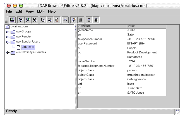Click the yellow minimize window button
Image resolution: width=185 pixels, height=118 pixels.
coord(15,6)
